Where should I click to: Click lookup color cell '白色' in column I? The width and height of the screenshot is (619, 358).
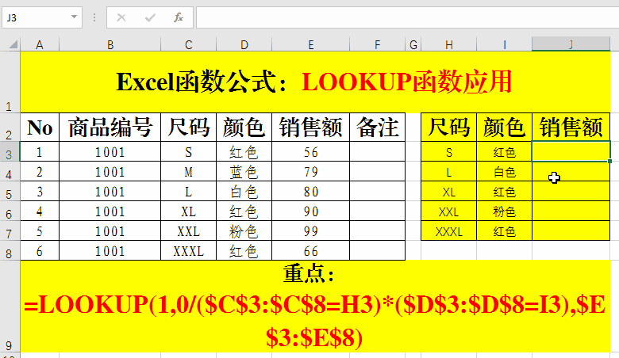[505, 171]
